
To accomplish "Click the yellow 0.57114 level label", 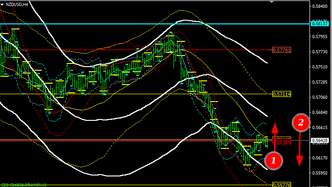I will point(281,94).
